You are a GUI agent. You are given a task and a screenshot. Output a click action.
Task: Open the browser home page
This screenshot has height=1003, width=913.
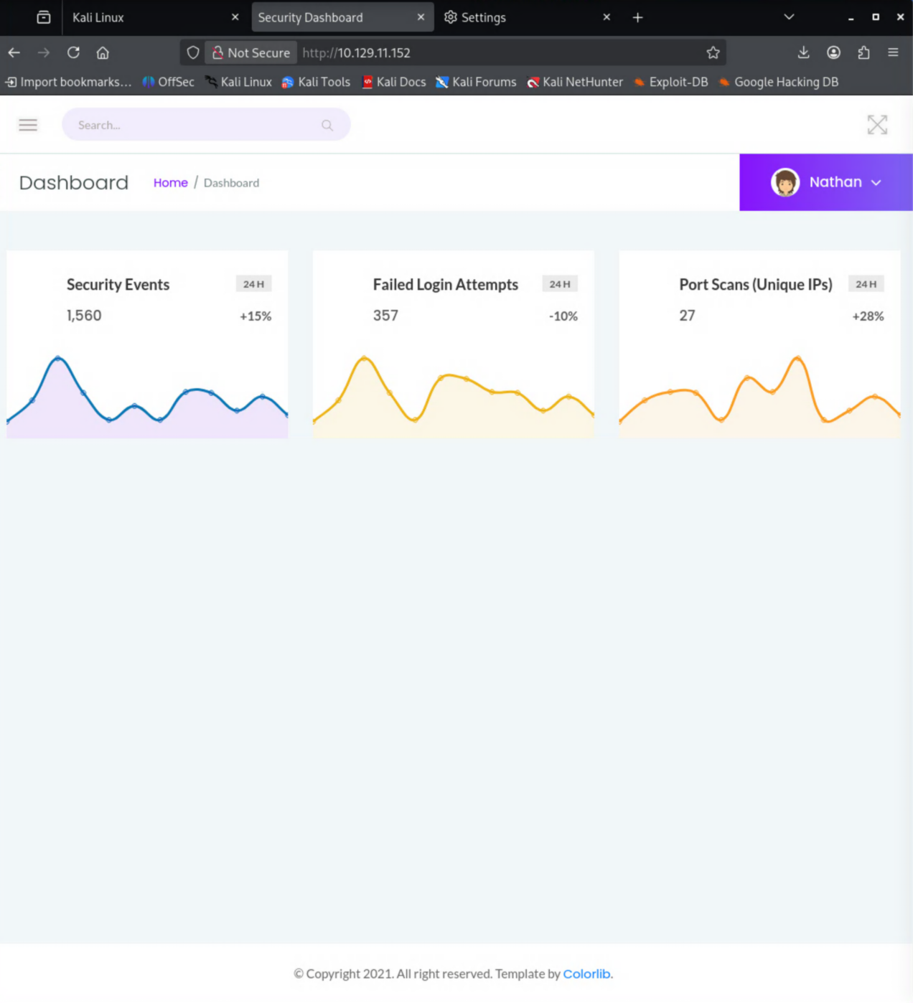(103, 52)
